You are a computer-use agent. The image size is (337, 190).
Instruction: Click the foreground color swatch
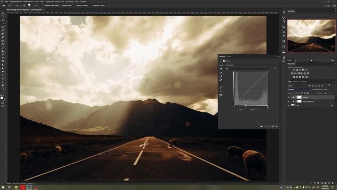point(2,98)
